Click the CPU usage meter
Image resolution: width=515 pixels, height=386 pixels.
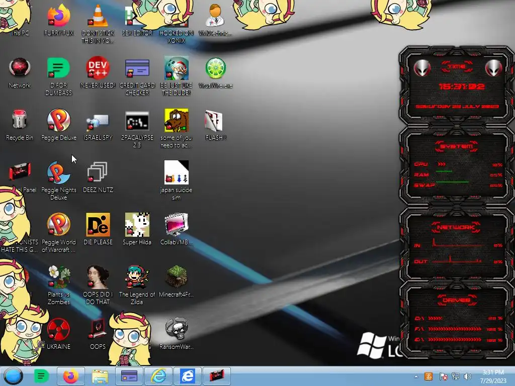click(x=458, y=164)
